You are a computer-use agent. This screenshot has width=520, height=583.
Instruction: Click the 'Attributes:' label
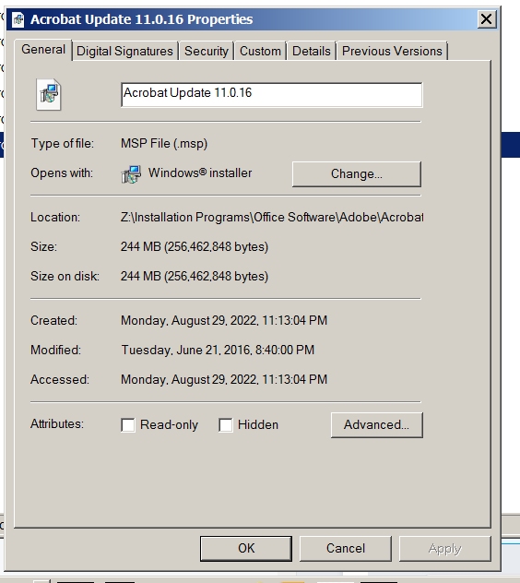[57, 423]
